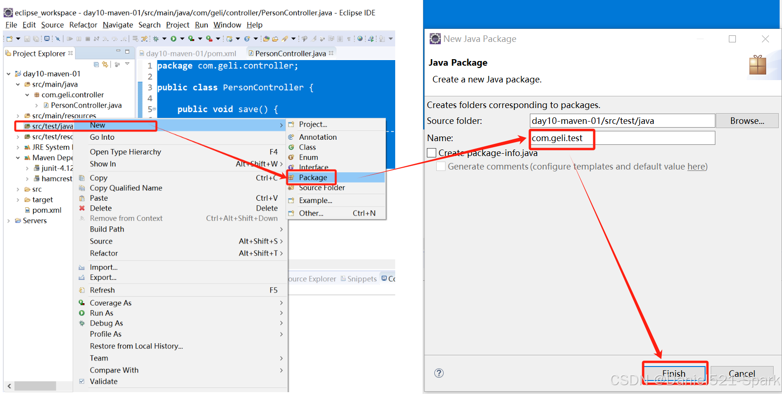
Task: Open the Source menu in menu bar
Action: coord(52,25)
